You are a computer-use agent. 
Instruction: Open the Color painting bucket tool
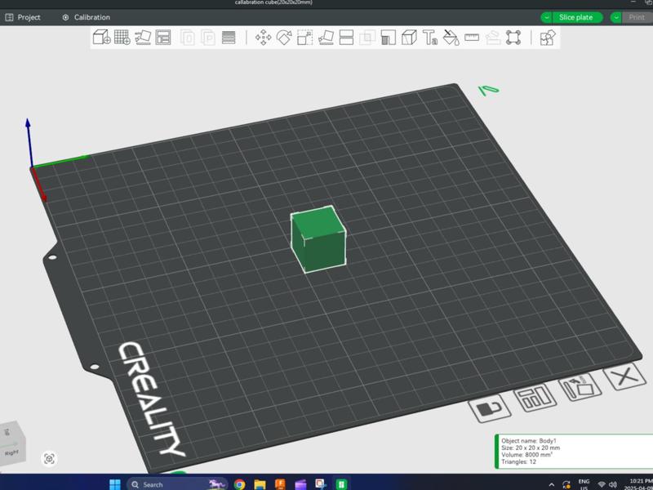click(451, 38)
